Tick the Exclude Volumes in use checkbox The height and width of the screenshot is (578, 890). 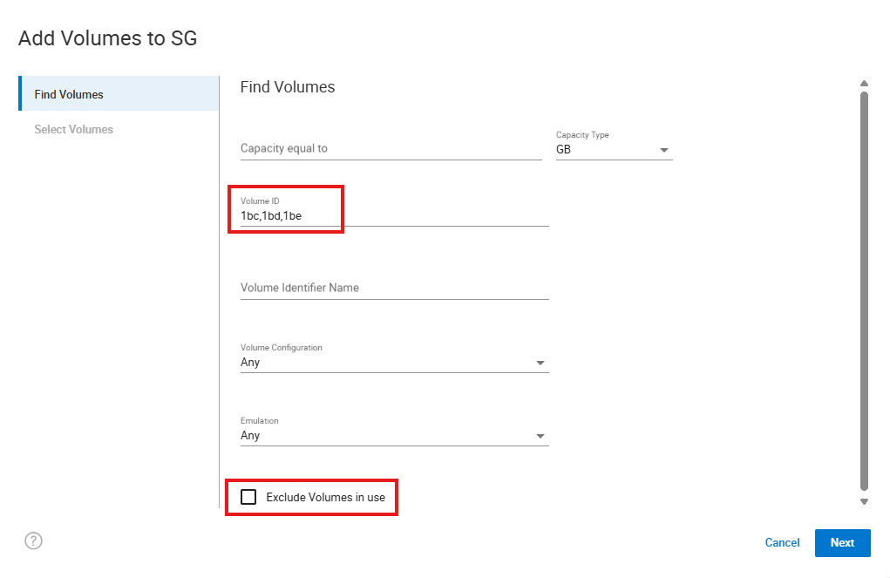pos(248,497)
